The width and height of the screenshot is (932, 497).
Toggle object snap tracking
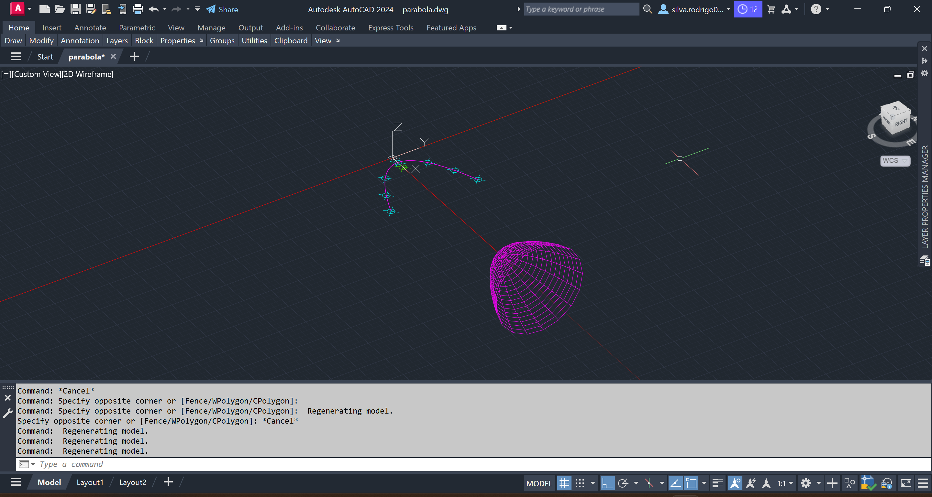coord(675,483)
